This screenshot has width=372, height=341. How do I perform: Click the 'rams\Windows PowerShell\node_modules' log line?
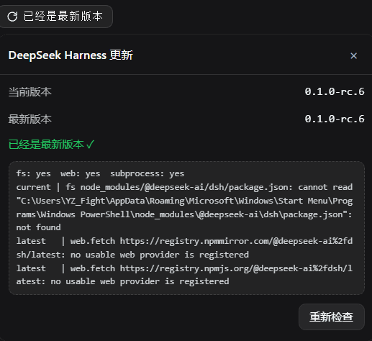coord(184,214)
